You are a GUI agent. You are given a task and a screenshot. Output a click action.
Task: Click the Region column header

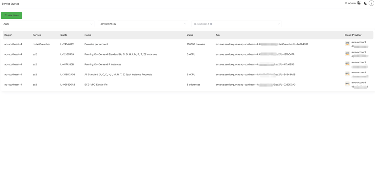[9, 35]
